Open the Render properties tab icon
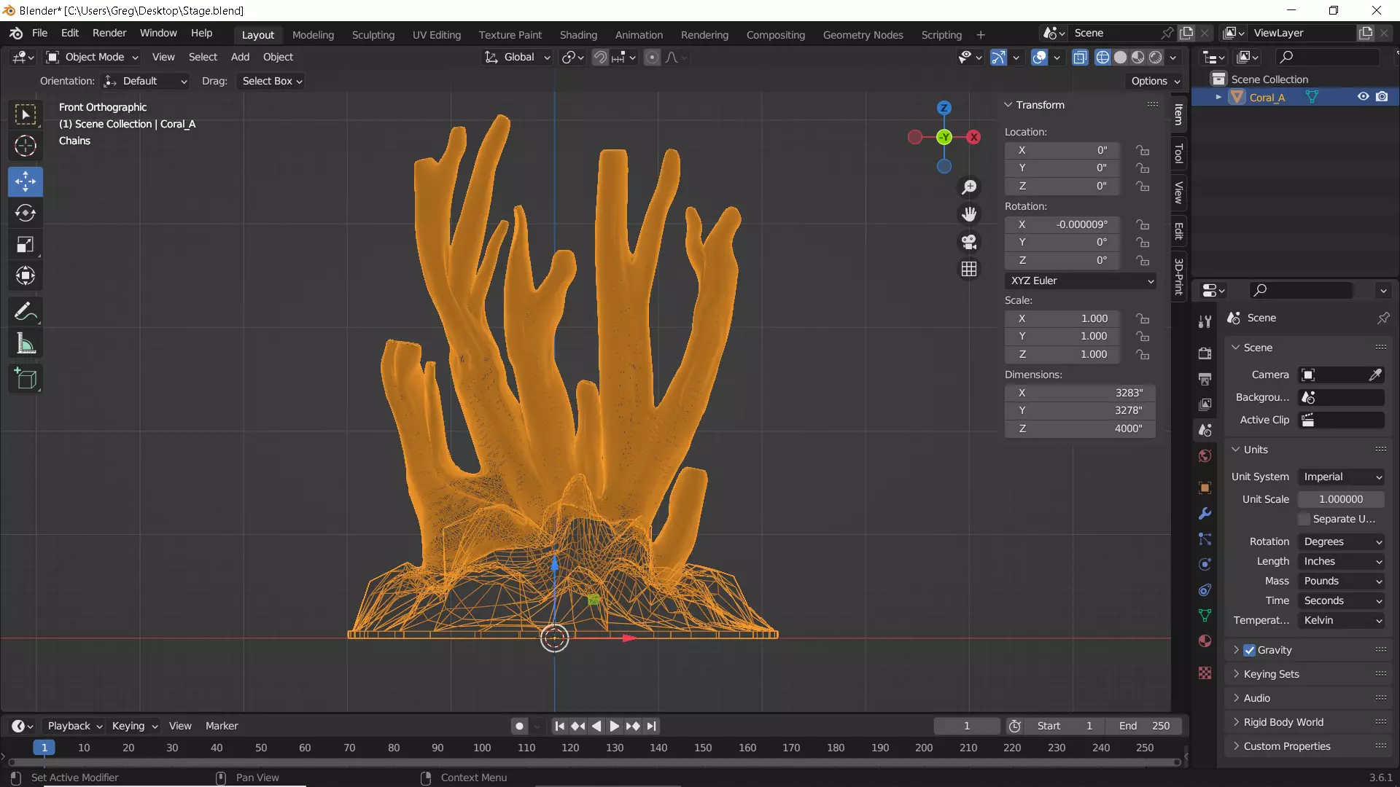 pos(1205,353)
